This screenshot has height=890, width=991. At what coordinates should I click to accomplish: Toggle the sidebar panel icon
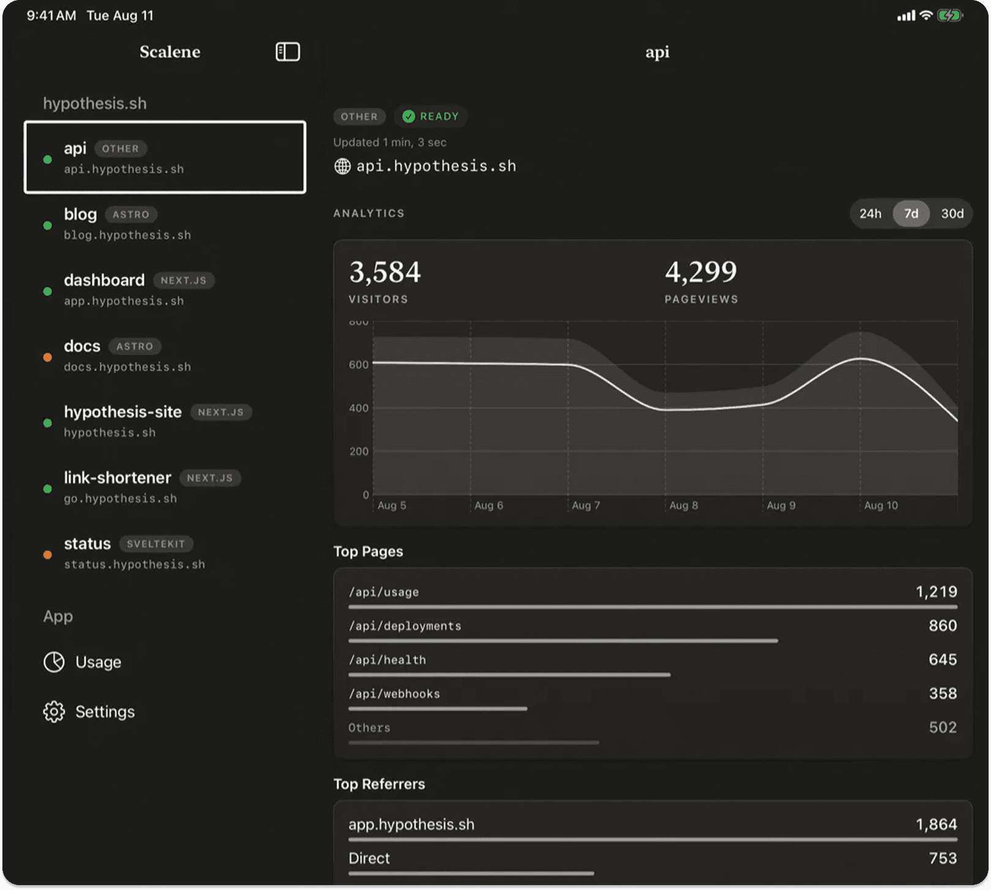click(287, 51)
